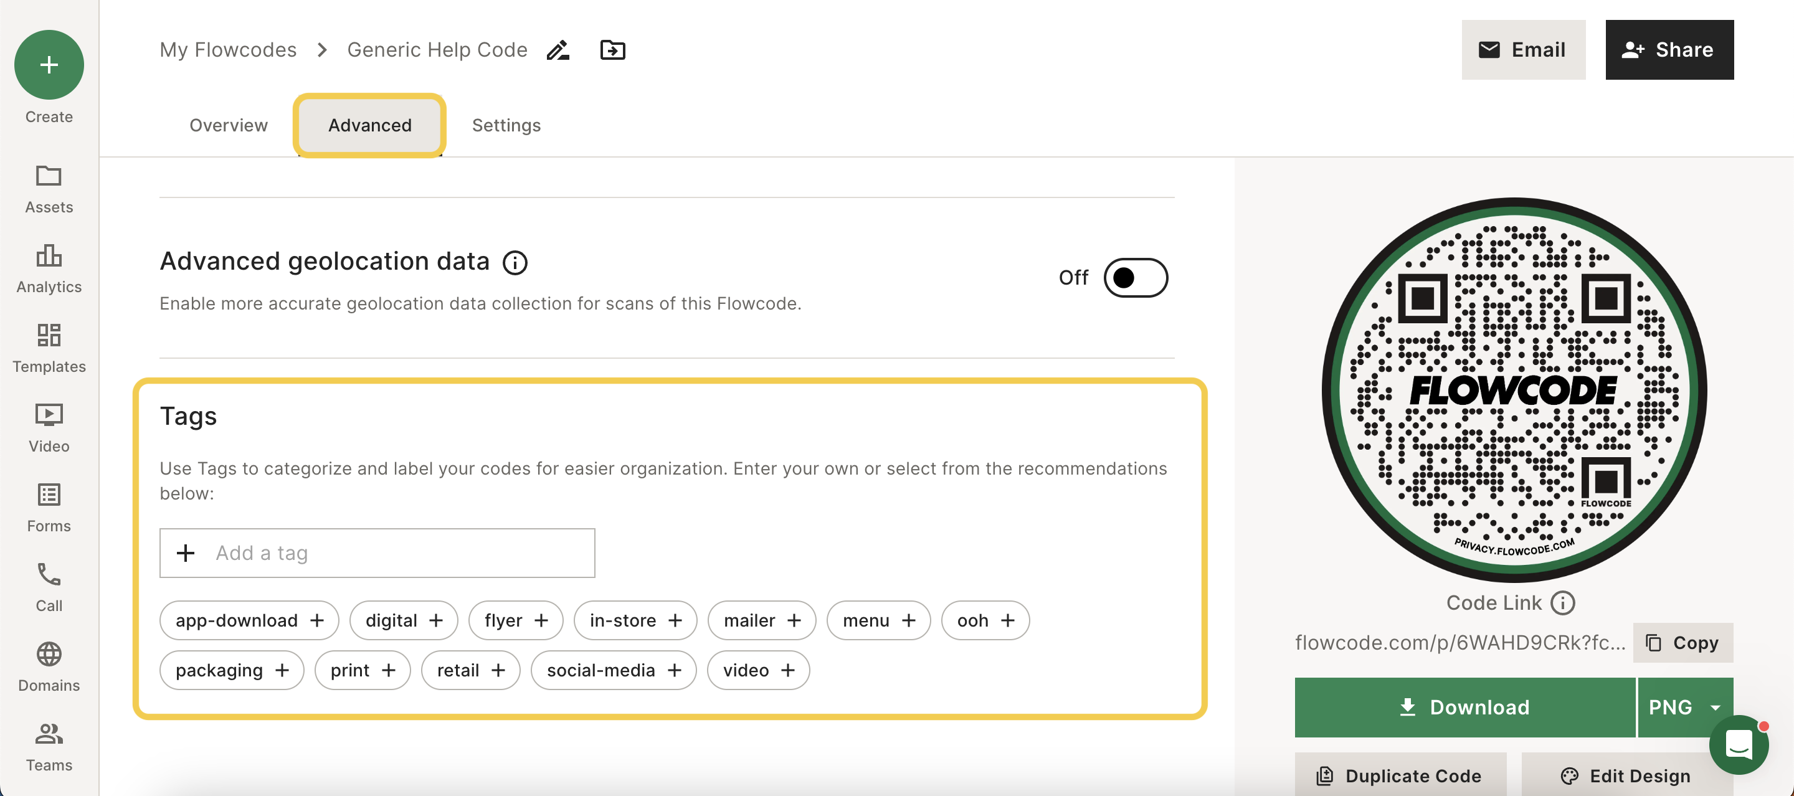
Task: Add the menu tag
Action: click(879, 620)
